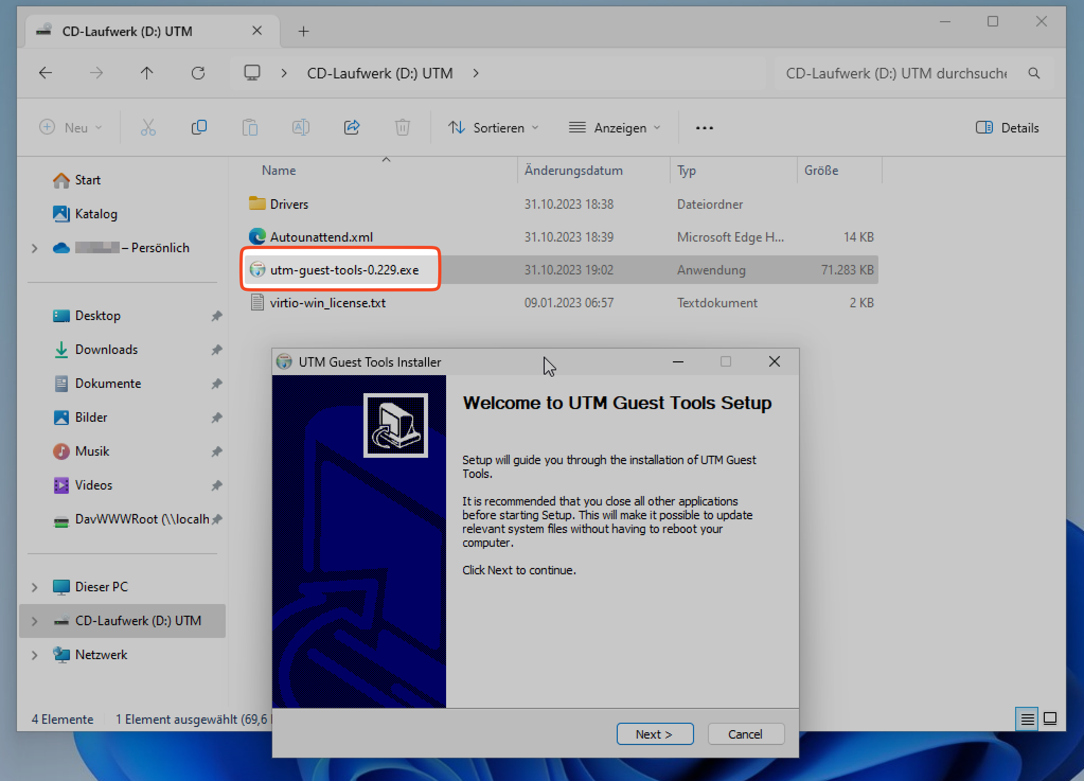Toggle the Details pane
The width and height of the screenshot is (1084, 781).
(x=1007, y=128)
